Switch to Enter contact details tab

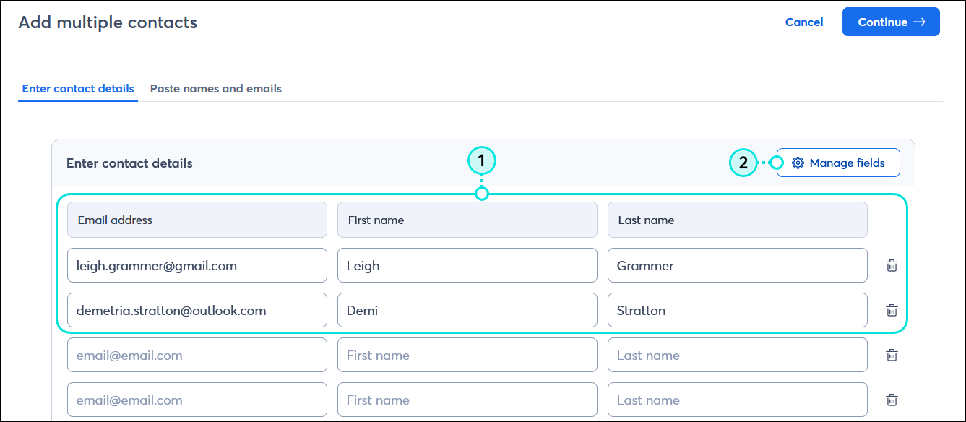(78, 89)
